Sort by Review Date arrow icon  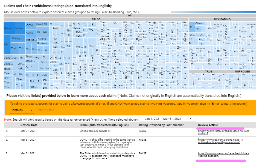[x=40, y=125]
